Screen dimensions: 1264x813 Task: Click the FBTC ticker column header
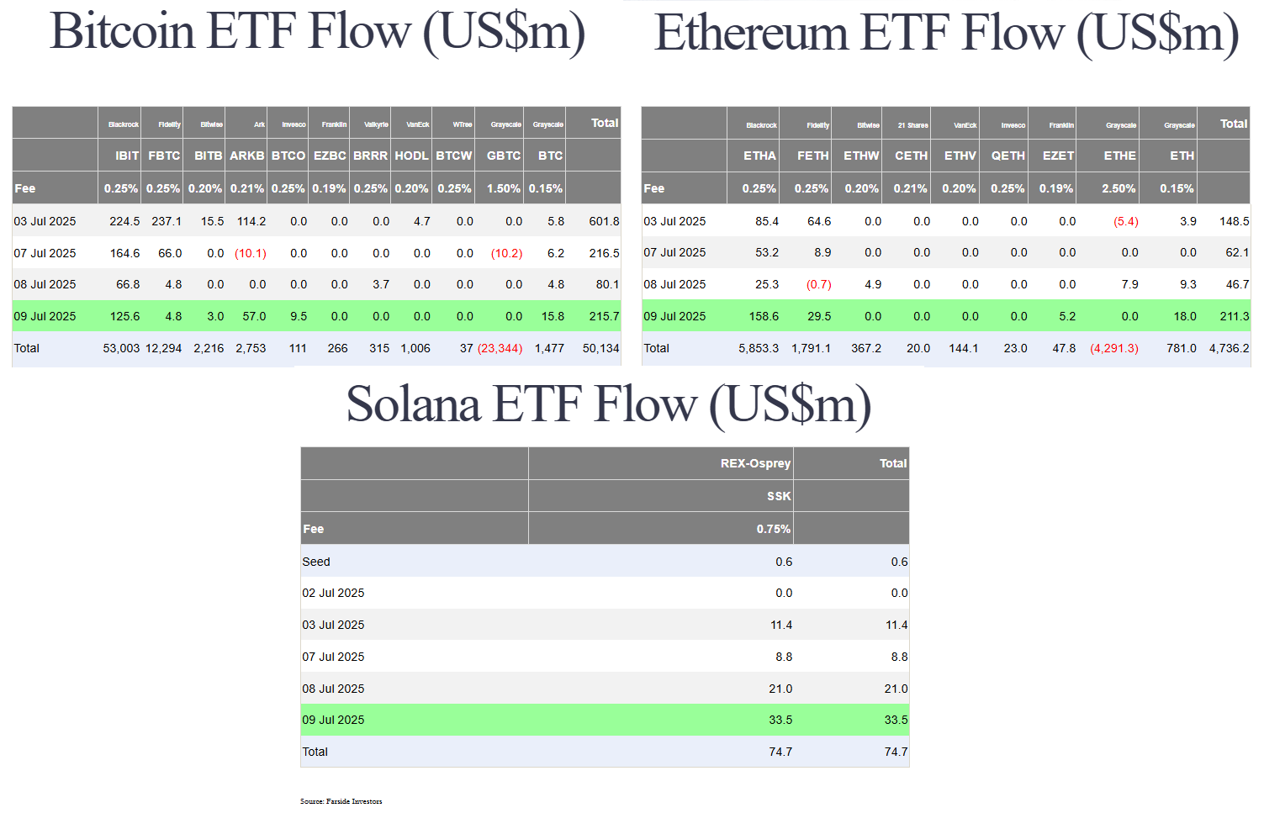[x=164, y=156]
